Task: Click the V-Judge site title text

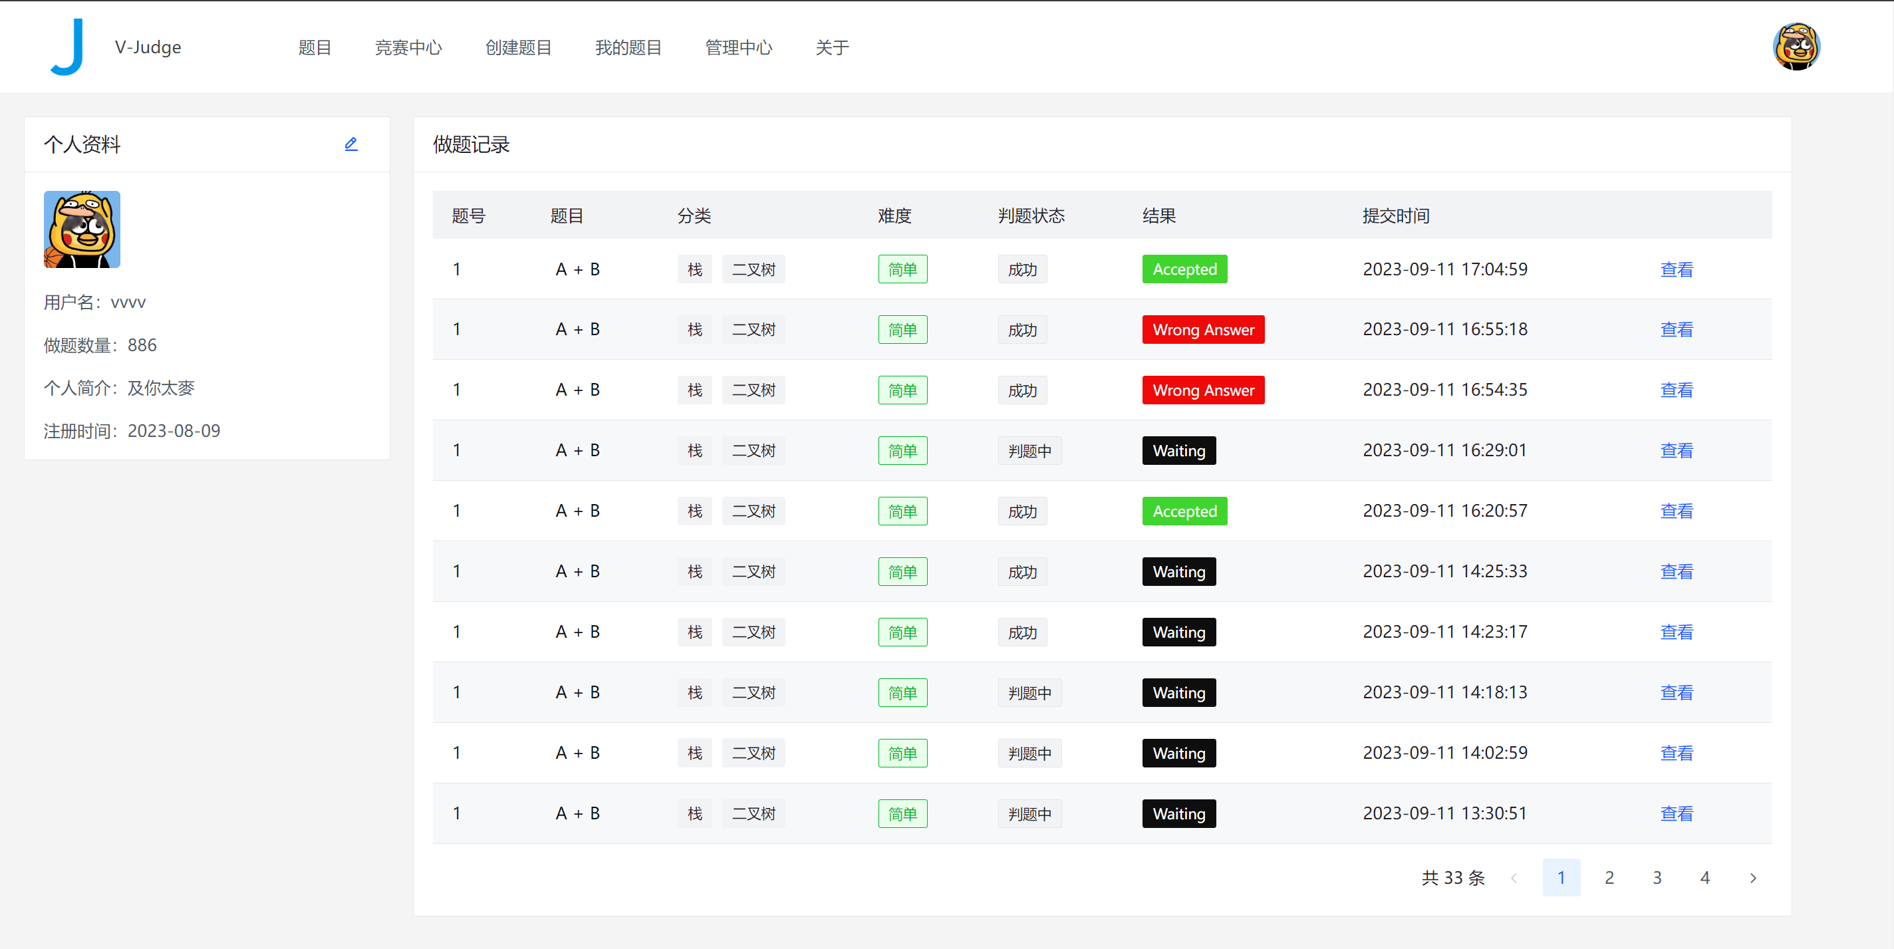Action: coord(148,47)
